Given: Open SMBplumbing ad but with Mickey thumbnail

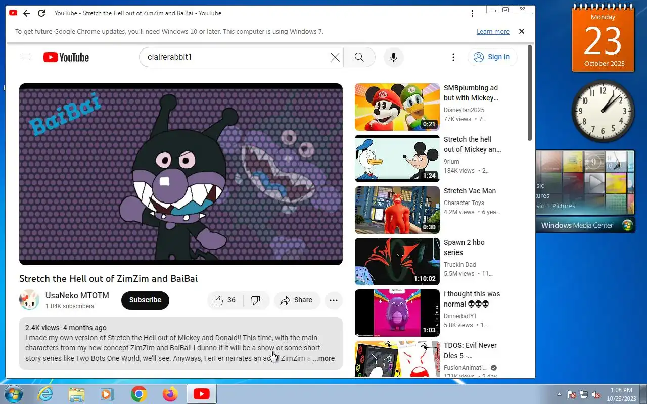Looking at the screenshot, I should pyautogui.click(x=397, y=107).
